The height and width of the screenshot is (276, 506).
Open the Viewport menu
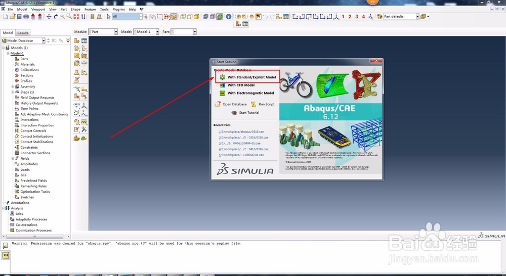click(x=38, y=9)
